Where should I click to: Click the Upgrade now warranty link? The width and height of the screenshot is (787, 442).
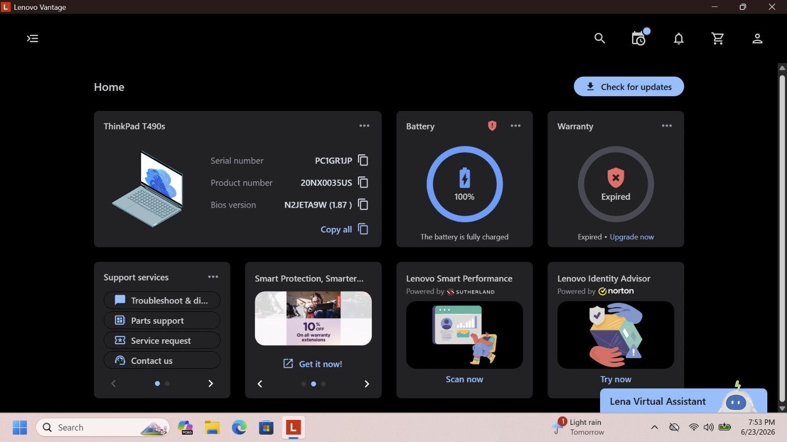coord(632,237)
